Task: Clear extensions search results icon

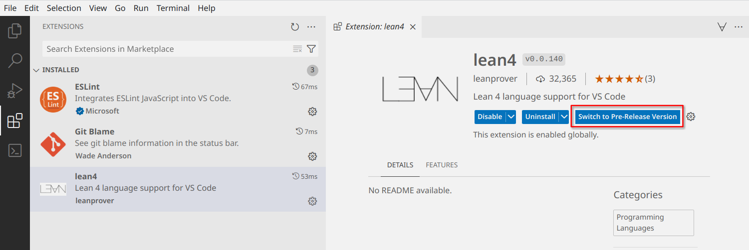Action: click(297, 49)
